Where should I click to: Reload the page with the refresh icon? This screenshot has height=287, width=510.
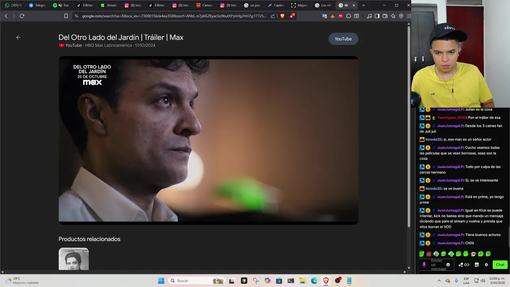[x=22, y=16]
